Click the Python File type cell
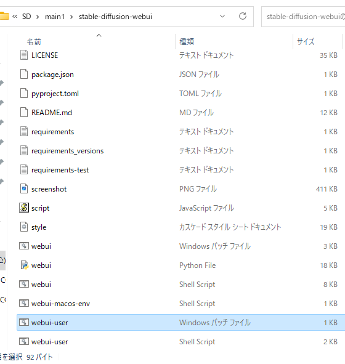 198,265
